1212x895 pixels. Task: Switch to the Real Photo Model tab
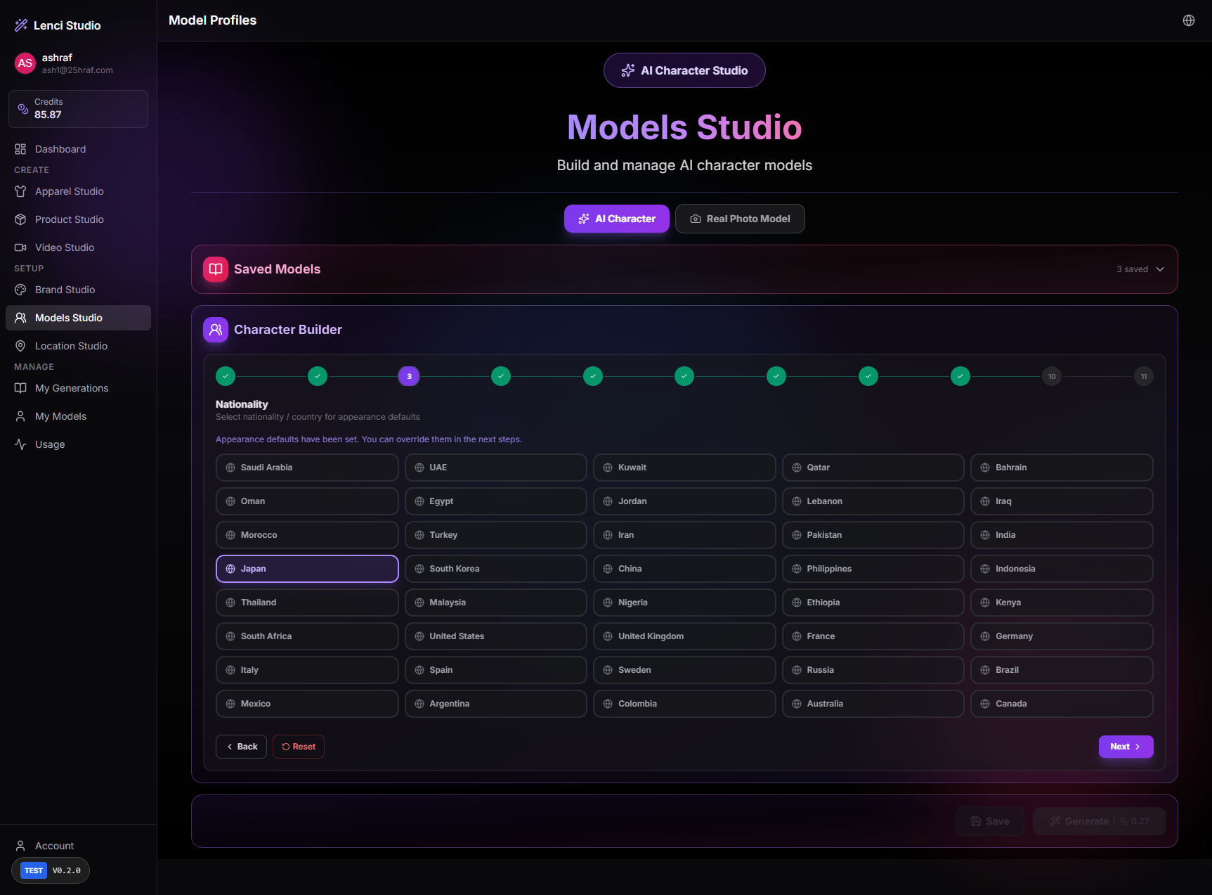click(x=739, y=219)
